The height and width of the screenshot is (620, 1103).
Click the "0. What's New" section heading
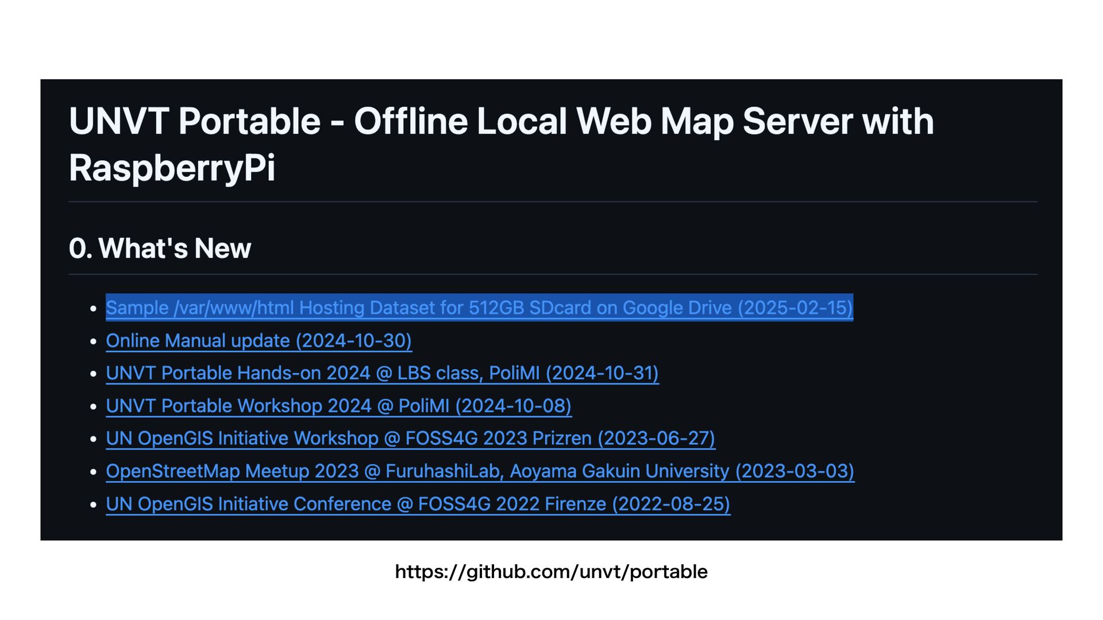click(x=160, y=249)
